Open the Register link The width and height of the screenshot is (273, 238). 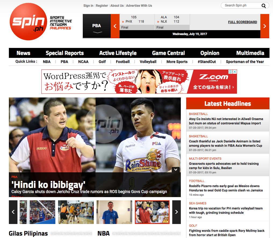pos(102,6)
